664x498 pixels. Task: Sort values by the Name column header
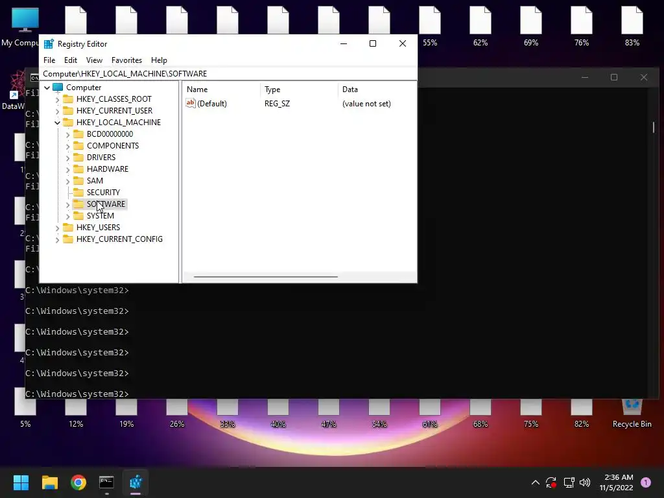point(222,89)
